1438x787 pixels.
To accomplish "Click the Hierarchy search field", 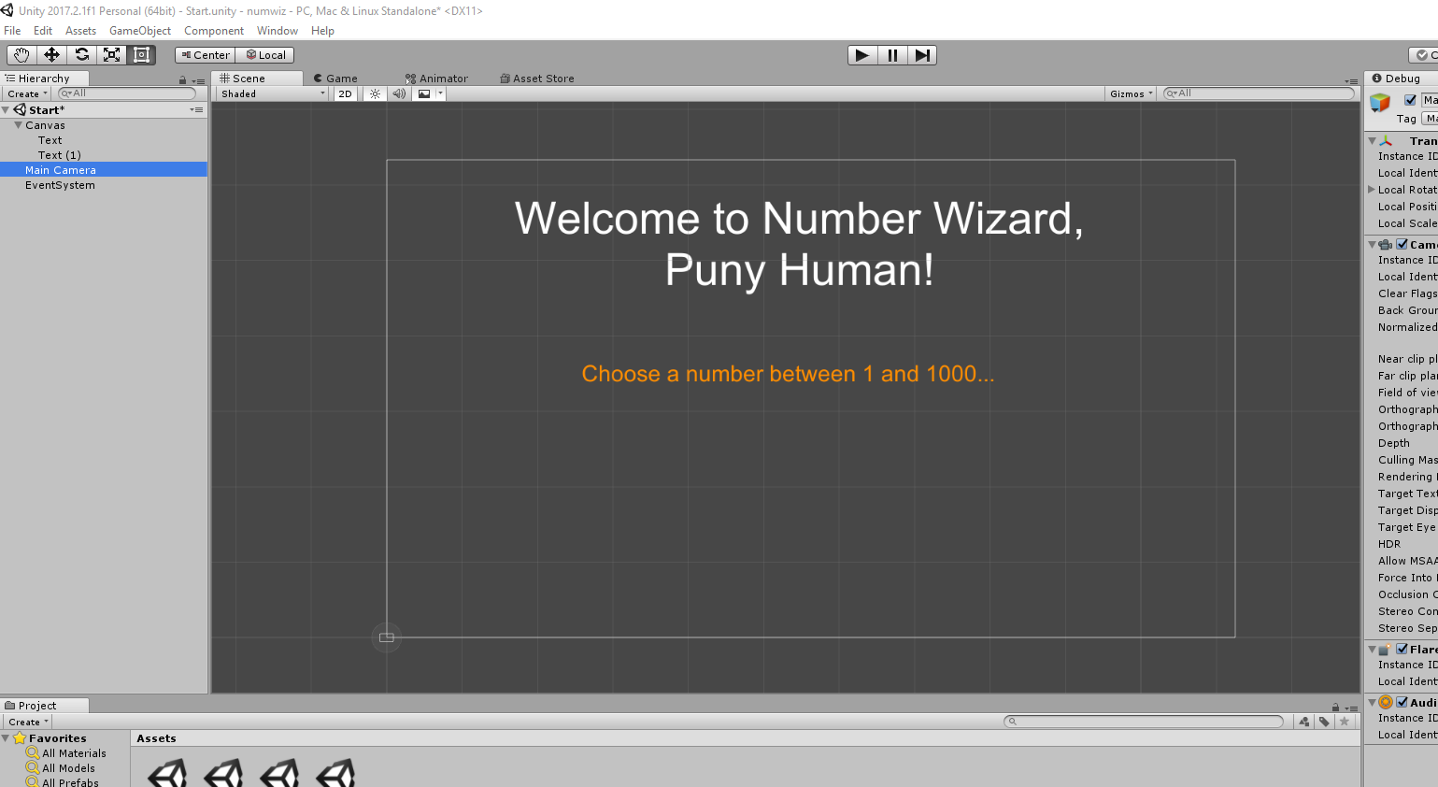I will click(127, 93).
